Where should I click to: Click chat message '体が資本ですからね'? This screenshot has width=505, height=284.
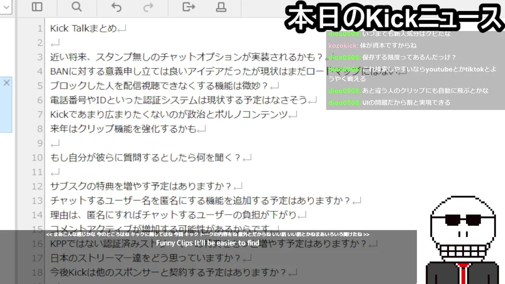[388, 45]
